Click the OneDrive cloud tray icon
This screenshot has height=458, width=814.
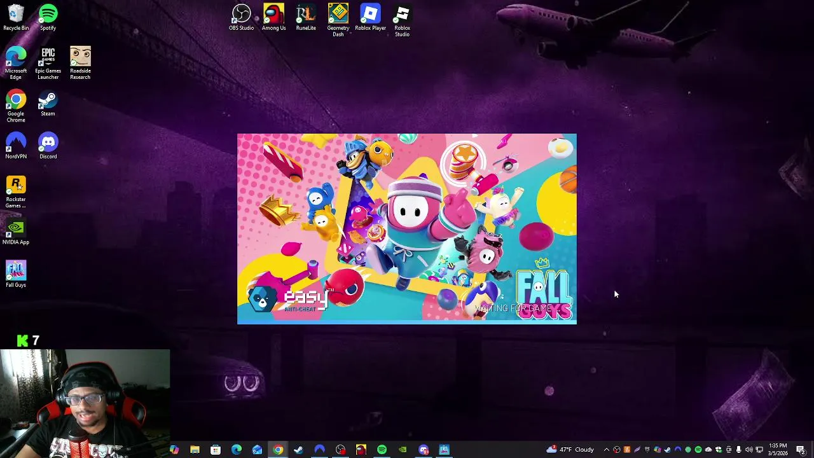pos(708,450)
